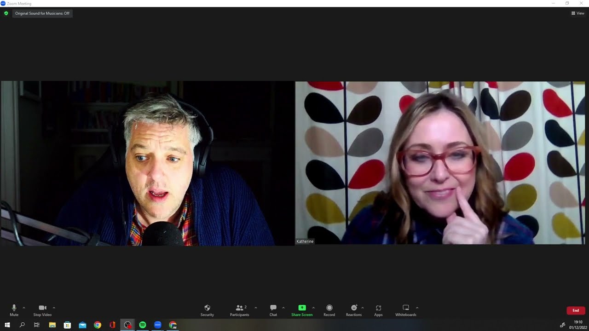Click the pen system tray icon
This screenshot has width=589, height=331.
[x=562, y=325]
